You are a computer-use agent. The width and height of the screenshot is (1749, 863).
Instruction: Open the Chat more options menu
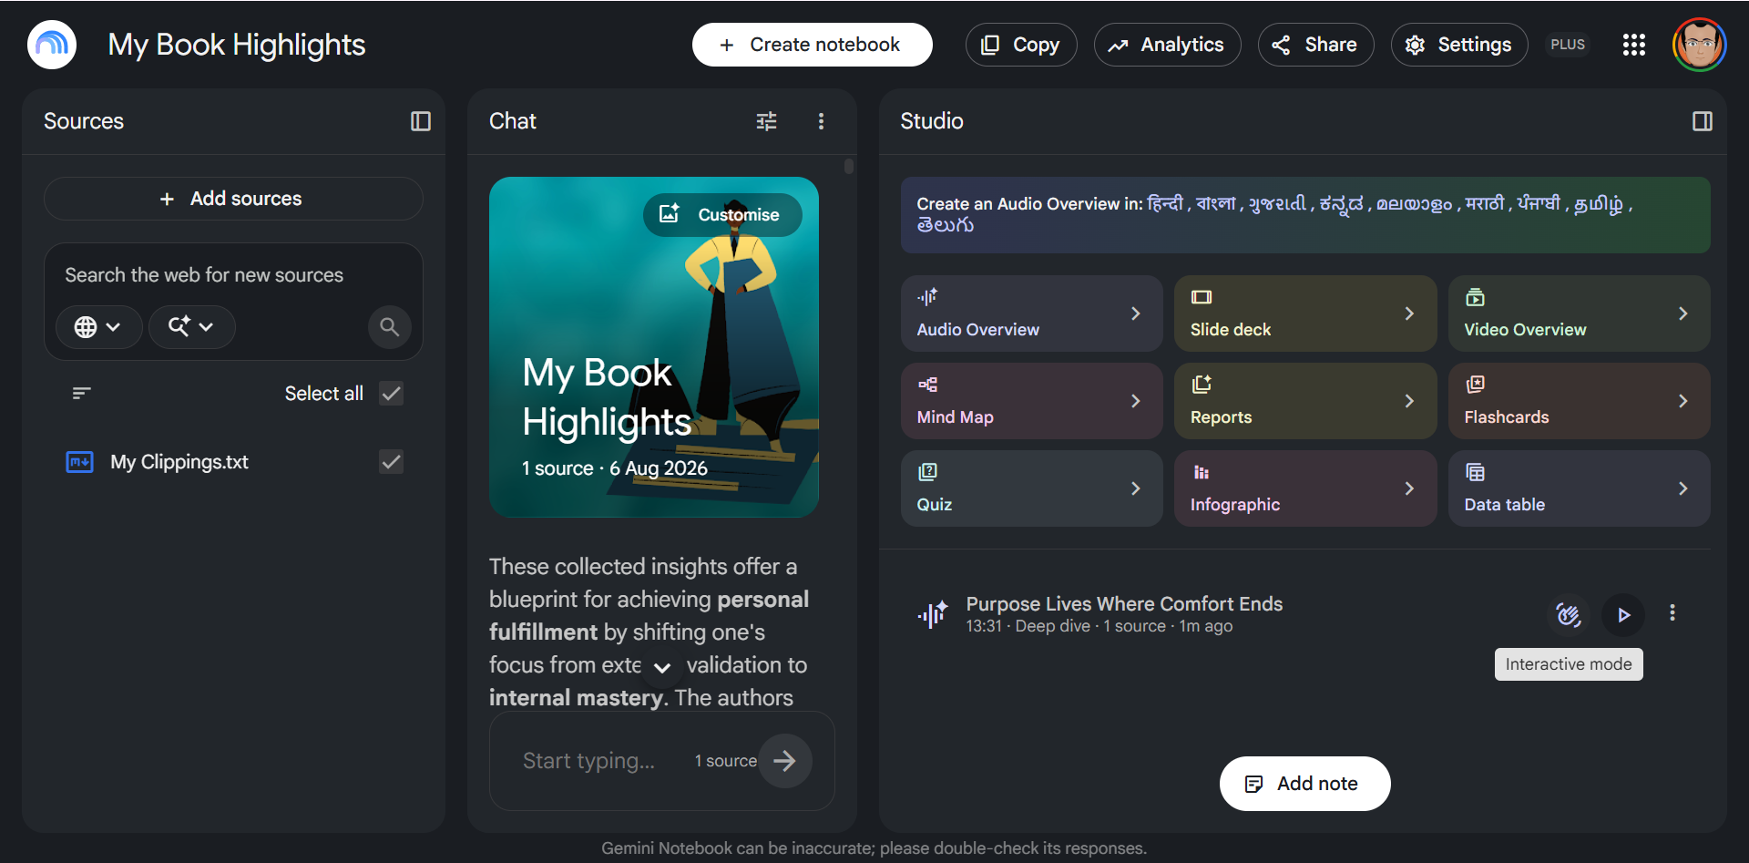point(821,121)
